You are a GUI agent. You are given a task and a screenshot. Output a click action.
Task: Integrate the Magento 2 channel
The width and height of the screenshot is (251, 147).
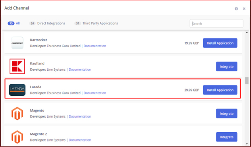(x=226, y=137)
